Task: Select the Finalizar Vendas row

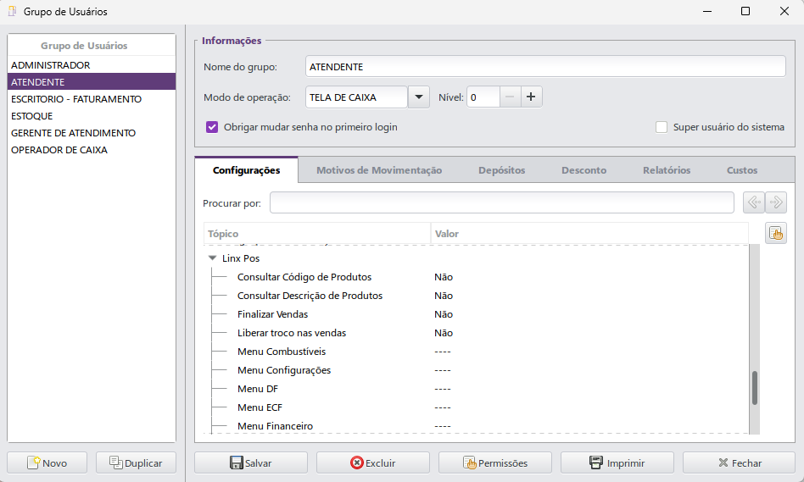Action: (477, 314)
